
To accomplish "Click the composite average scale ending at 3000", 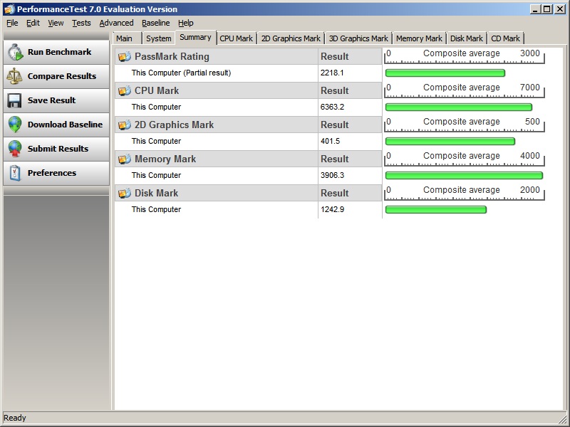I will click(465, 57).
